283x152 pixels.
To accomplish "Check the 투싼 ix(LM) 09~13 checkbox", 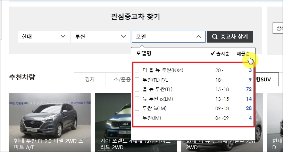I will (137, 108).
